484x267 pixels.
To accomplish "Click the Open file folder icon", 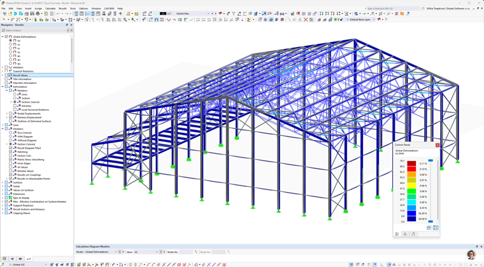I will coord(10,13).
